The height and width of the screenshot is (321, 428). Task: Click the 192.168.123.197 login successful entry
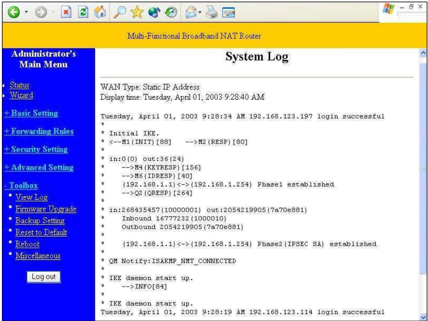(243, 116)
